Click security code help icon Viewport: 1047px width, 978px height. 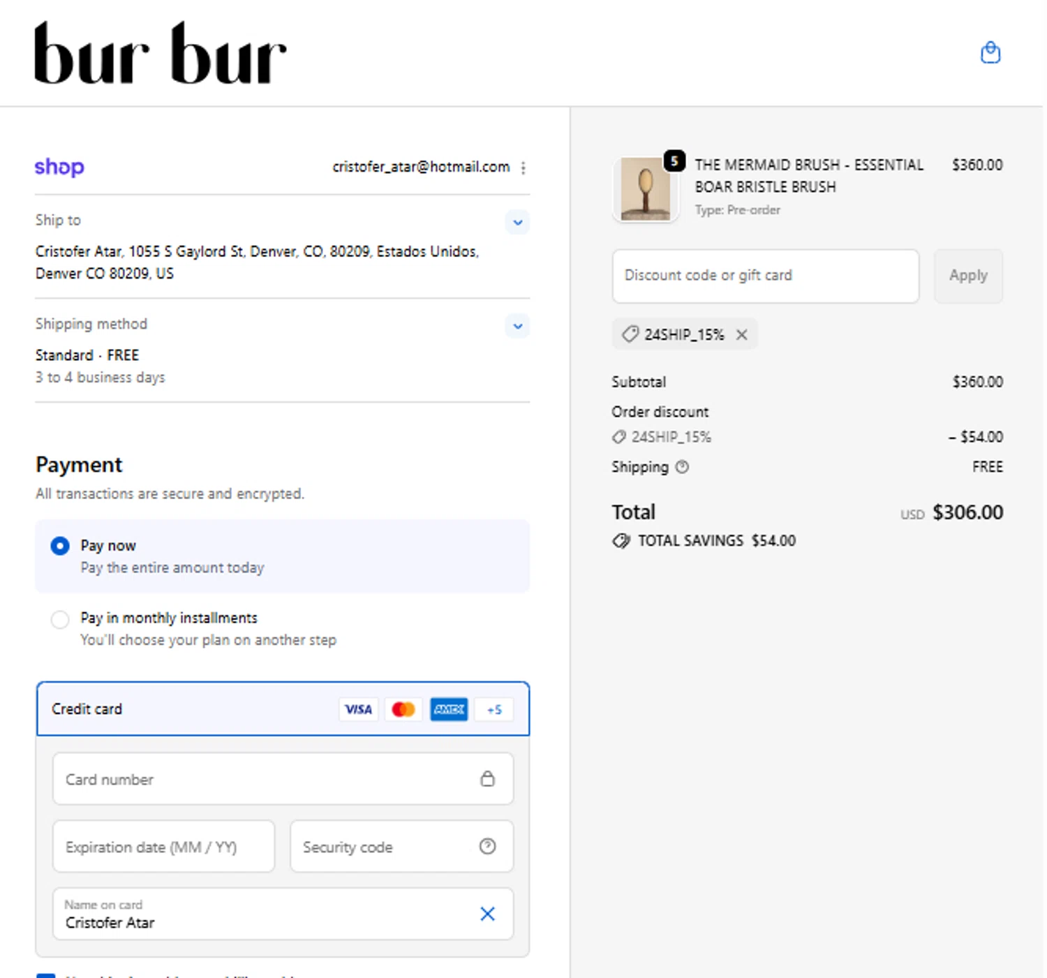click(487, 846)
